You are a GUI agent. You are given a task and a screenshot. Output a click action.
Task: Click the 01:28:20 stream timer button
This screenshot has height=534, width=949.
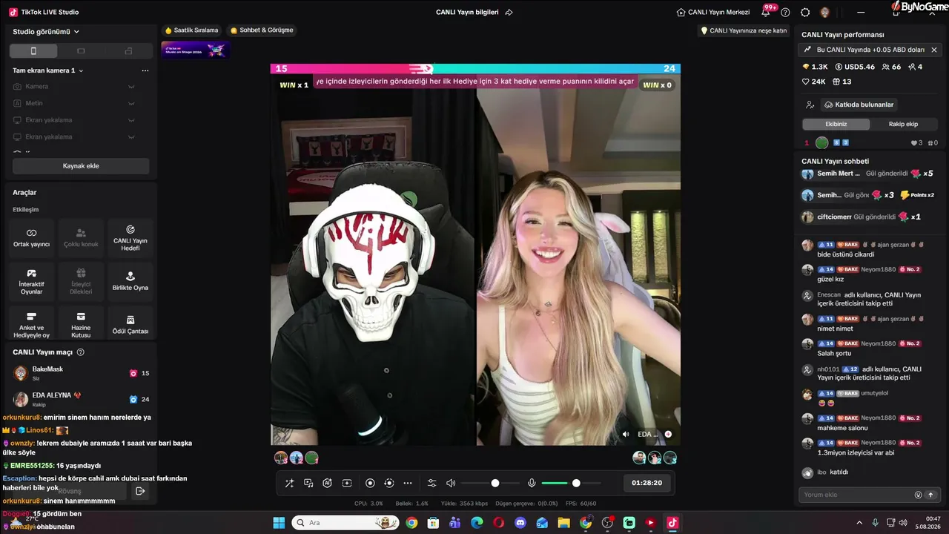tap(647, 483)
